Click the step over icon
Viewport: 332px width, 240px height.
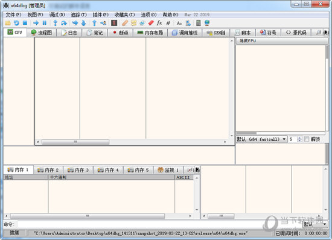click(64, 23)
